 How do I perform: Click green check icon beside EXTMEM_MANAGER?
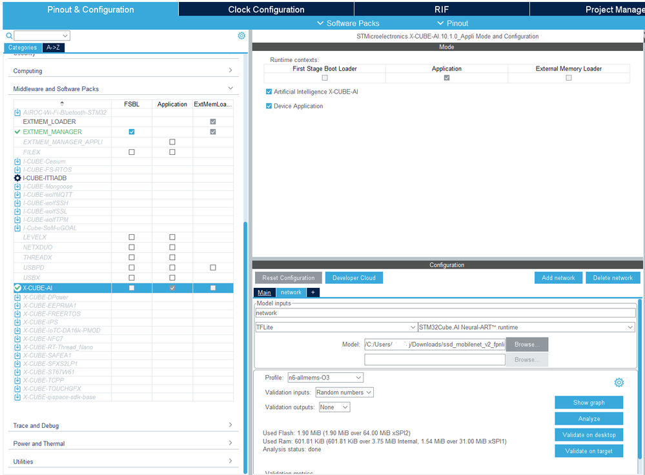pos(17,132)
